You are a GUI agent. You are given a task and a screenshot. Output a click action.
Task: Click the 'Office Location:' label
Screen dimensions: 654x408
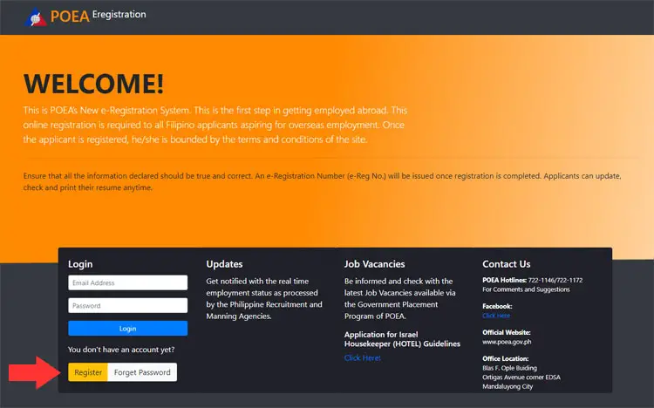tap(506, 359)
